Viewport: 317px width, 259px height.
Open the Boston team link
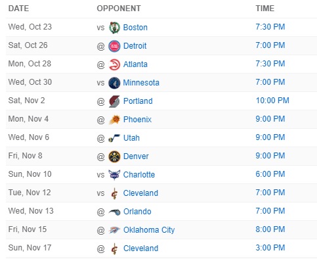click(135, 28)
